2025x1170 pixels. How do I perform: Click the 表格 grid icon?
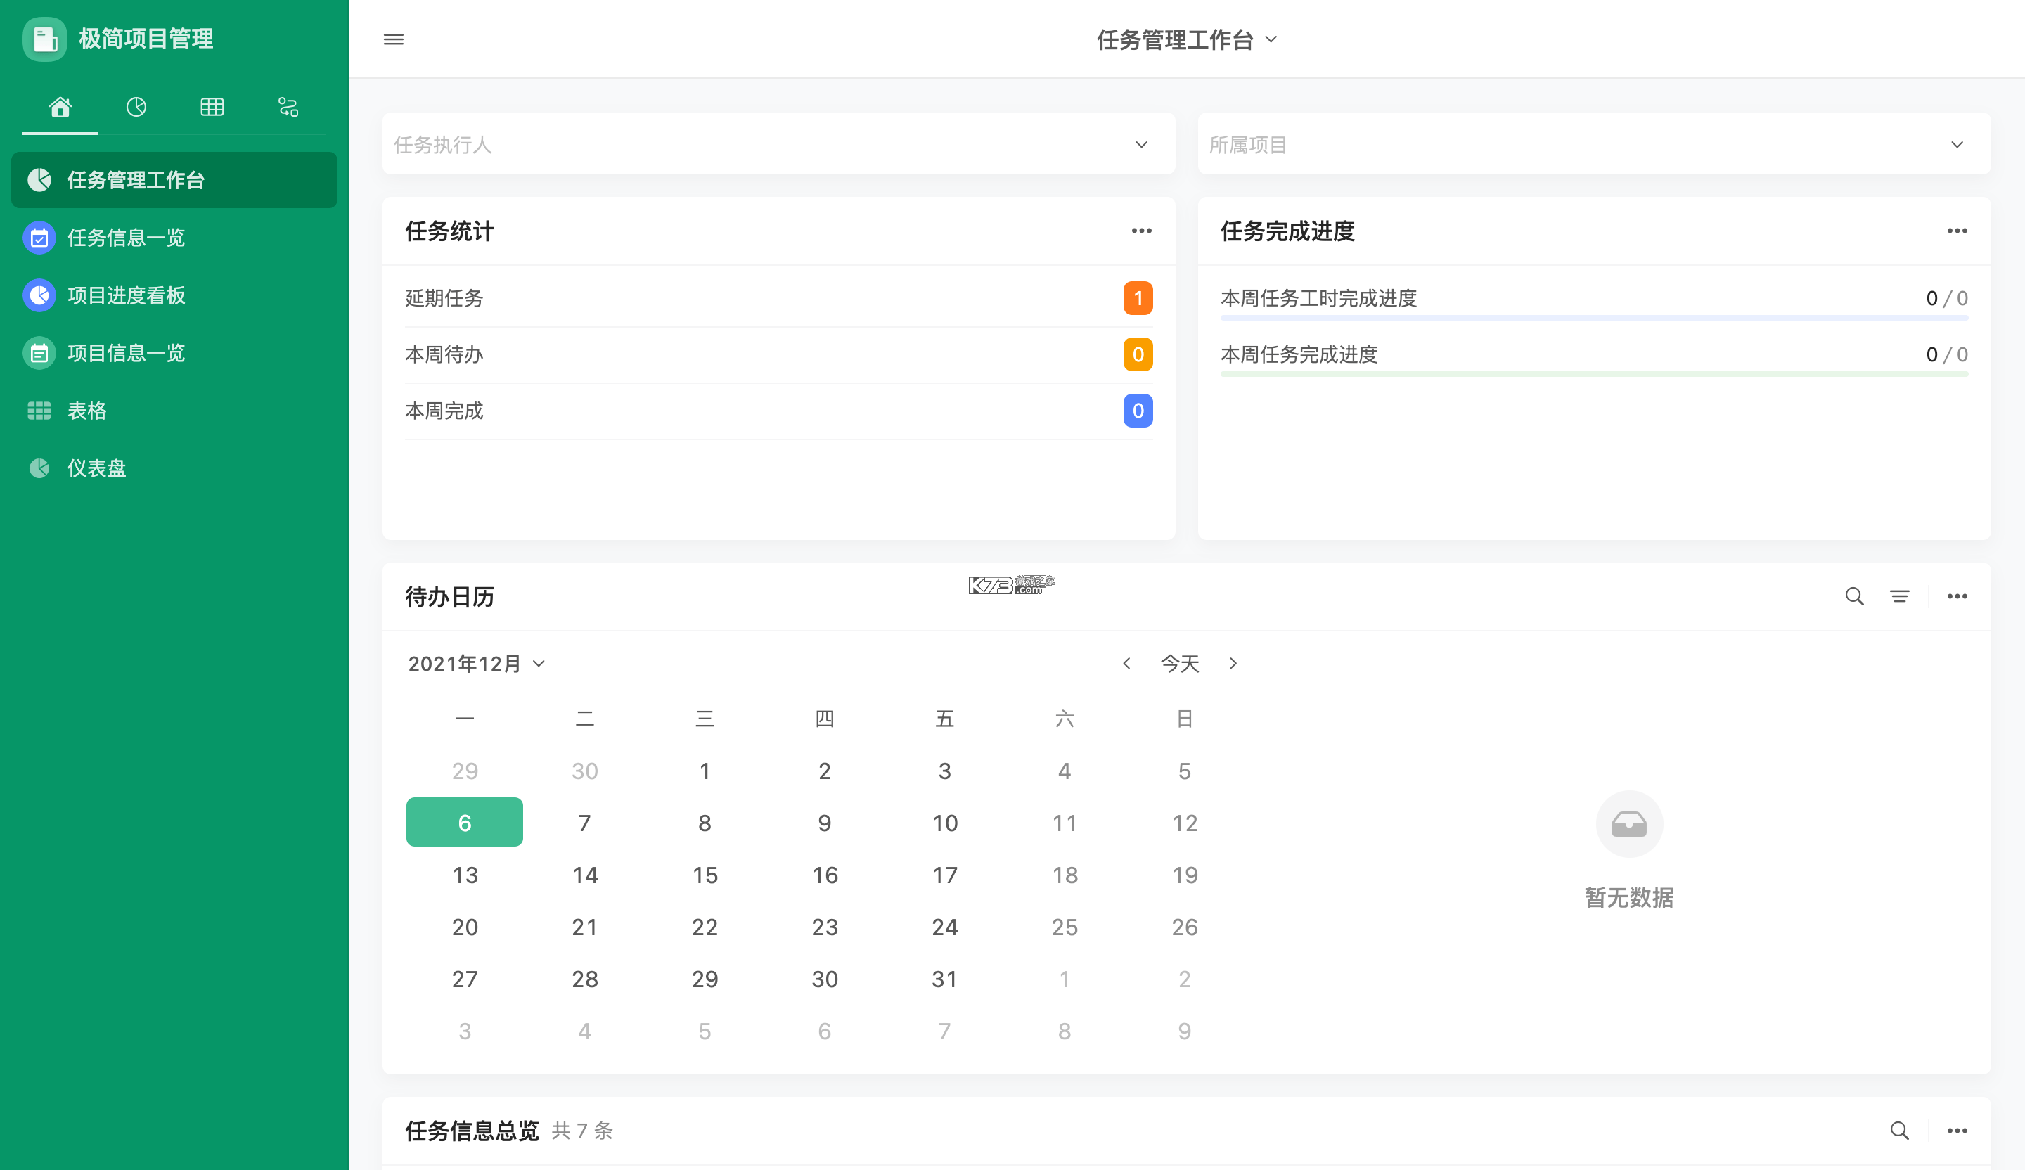pos(39,411)
